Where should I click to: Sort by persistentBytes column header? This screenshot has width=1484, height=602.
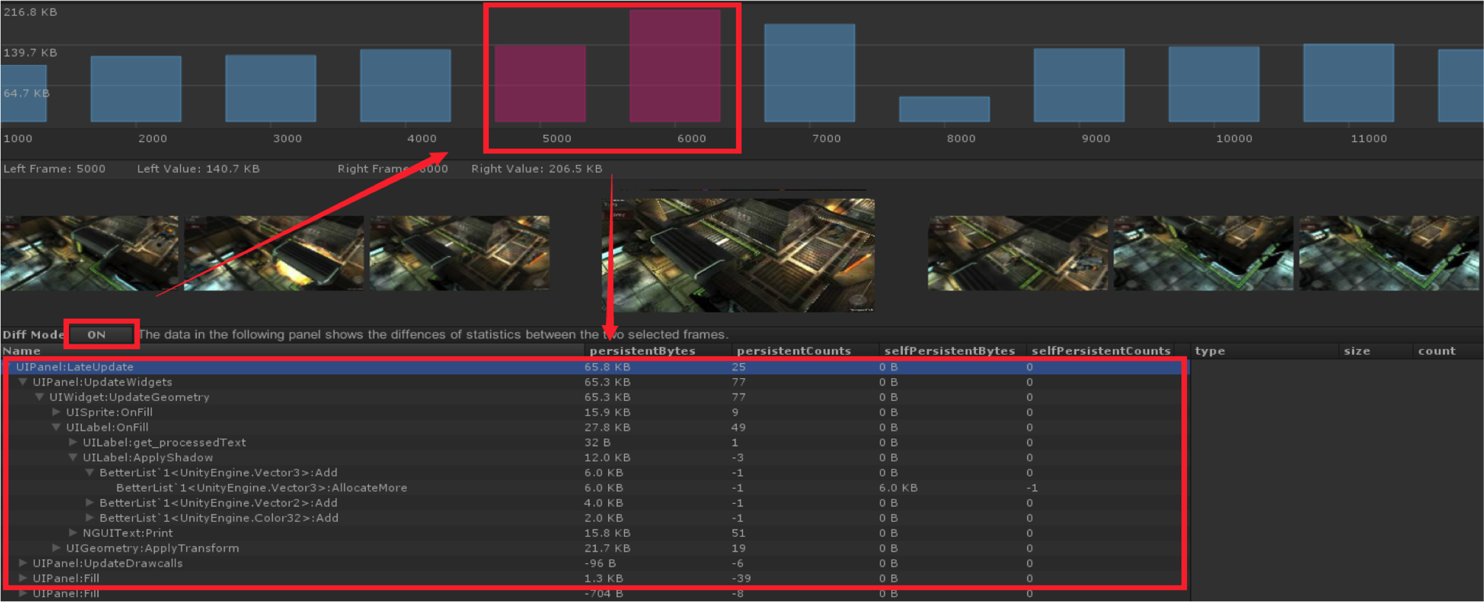(642, 351)
